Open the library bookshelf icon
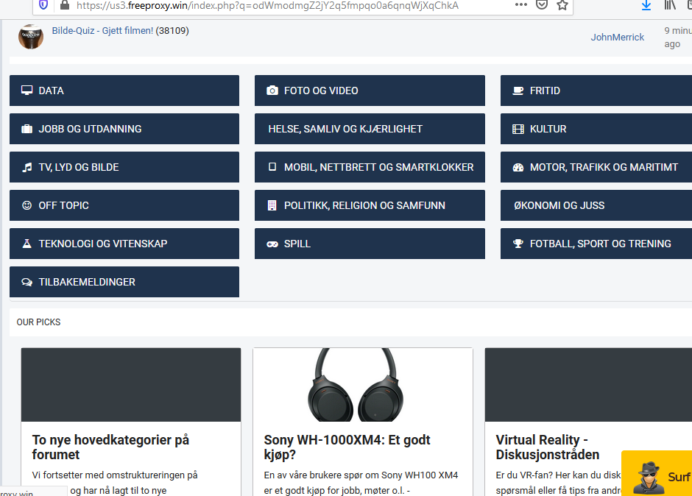This screenshot has height=496, width=692. pos(670,5)
